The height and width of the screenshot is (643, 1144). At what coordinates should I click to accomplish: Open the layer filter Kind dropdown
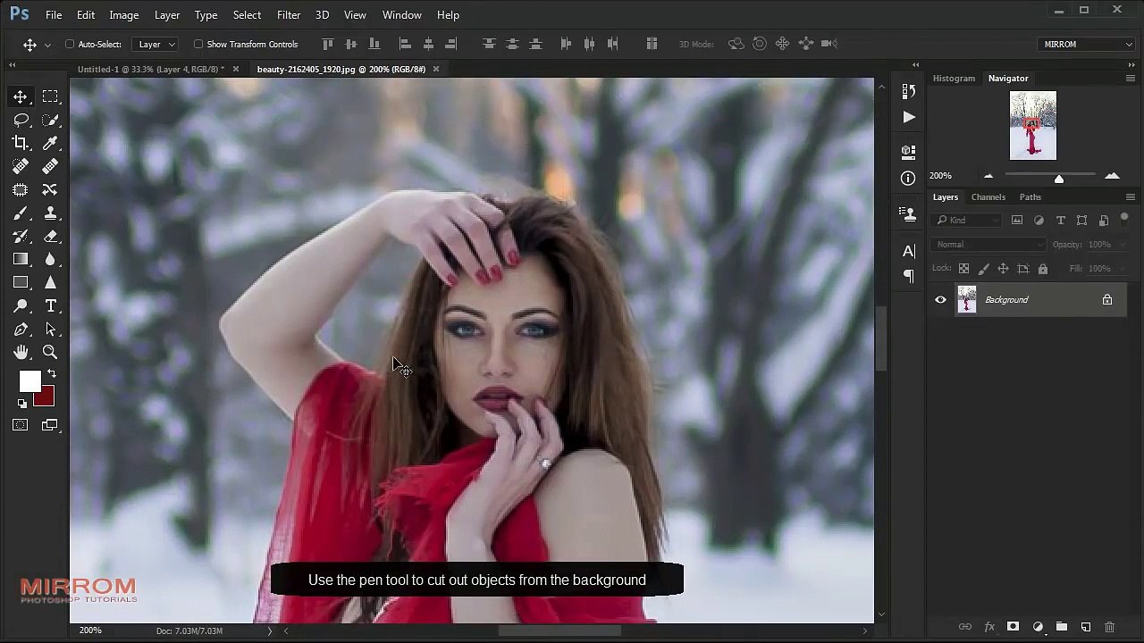coord(968,221)
